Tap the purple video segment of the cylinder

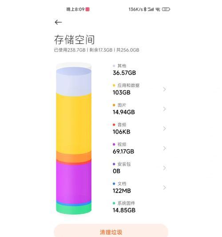(74, 182)
